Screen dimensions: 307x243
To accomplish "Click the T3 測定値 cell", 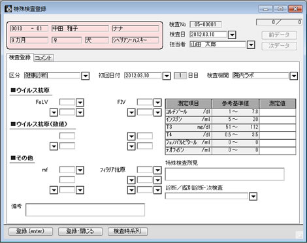I will (x=278, y=127).
